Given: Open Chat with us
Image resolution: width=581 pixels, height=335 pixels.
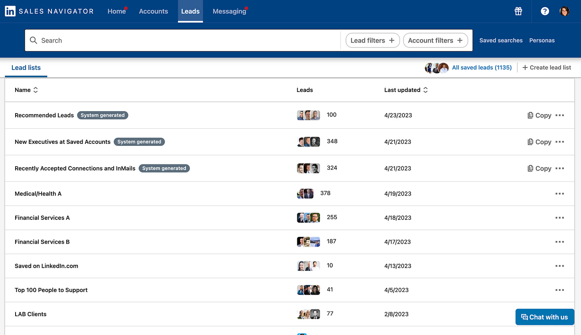Looking at the screenshot, I should point(545,317).
